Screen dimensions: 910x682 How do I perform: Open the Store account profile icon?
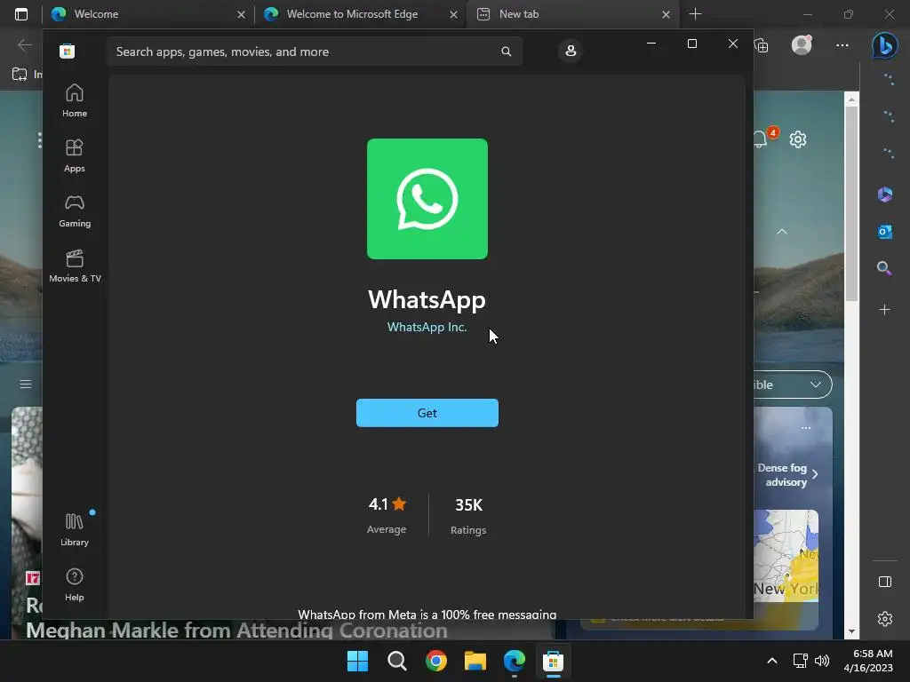[571, 51]
